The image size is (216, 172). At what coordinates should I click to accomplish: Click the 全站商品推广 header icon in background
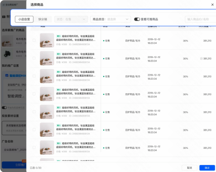pyautogui.click(x=4, y=5)
